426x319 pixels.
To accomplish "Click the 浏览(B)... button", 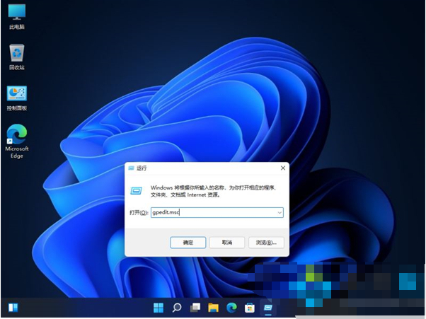I will (265, 242).
